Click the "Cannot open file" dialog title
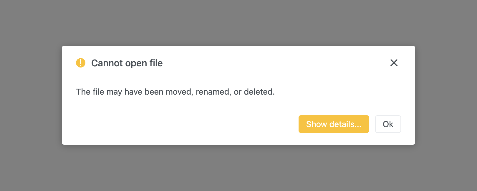The width and height of the screenshot is (477, 191). click(x=127, y=63)
